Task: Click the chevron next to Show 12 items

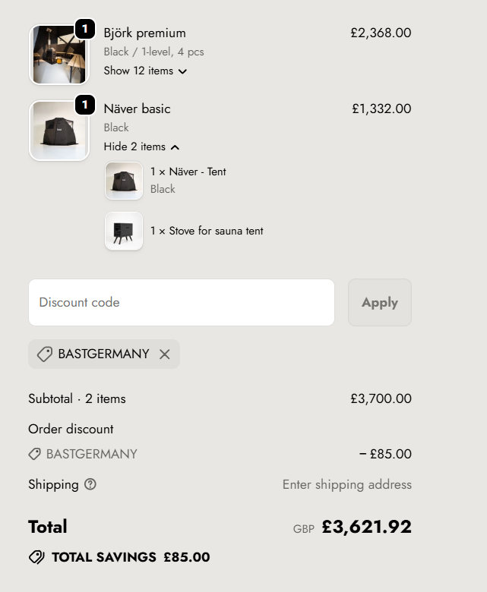Action: 182,71
